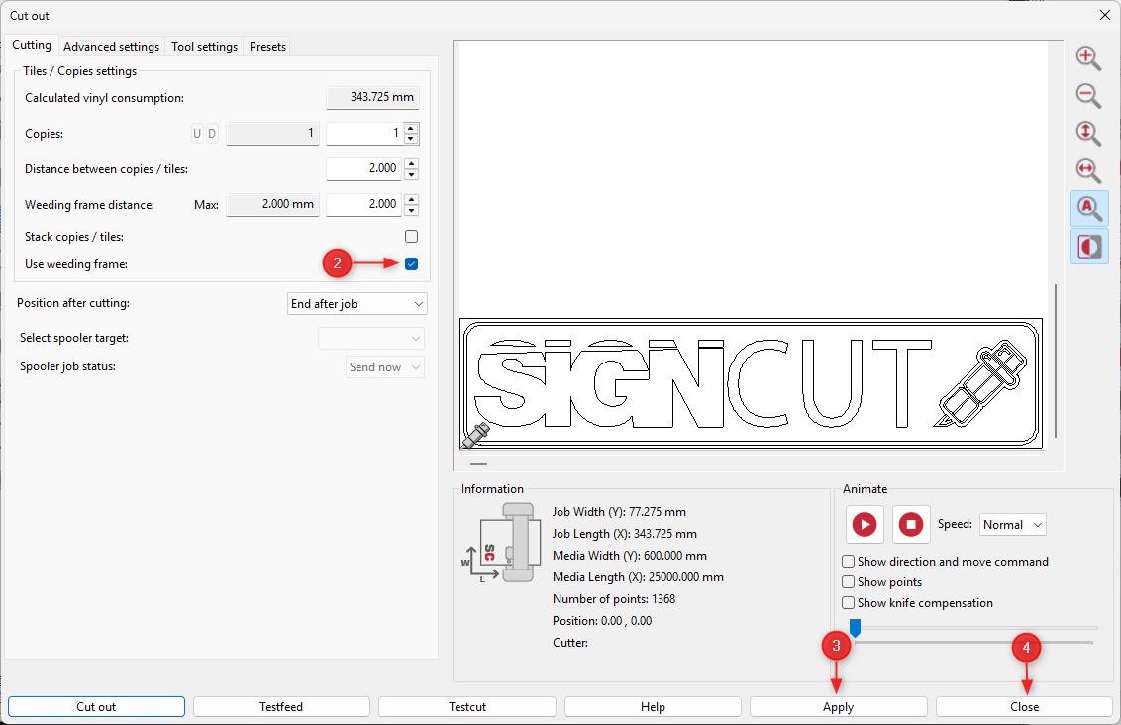Toggle the half-filled contrast preview icon

pos(1089,247)
